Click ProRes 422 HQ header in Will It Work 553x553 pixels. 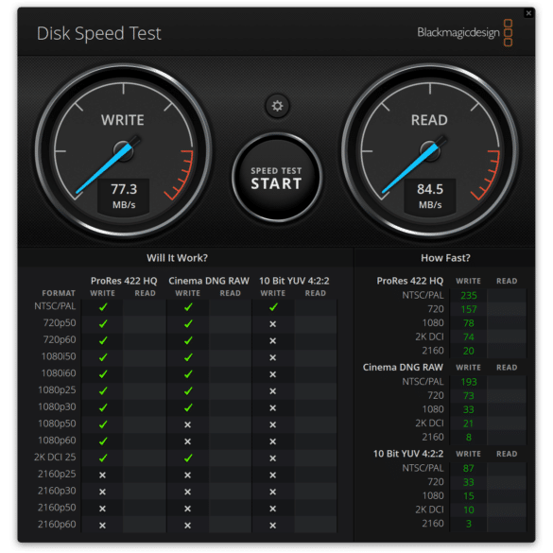[x=124, y=281]
